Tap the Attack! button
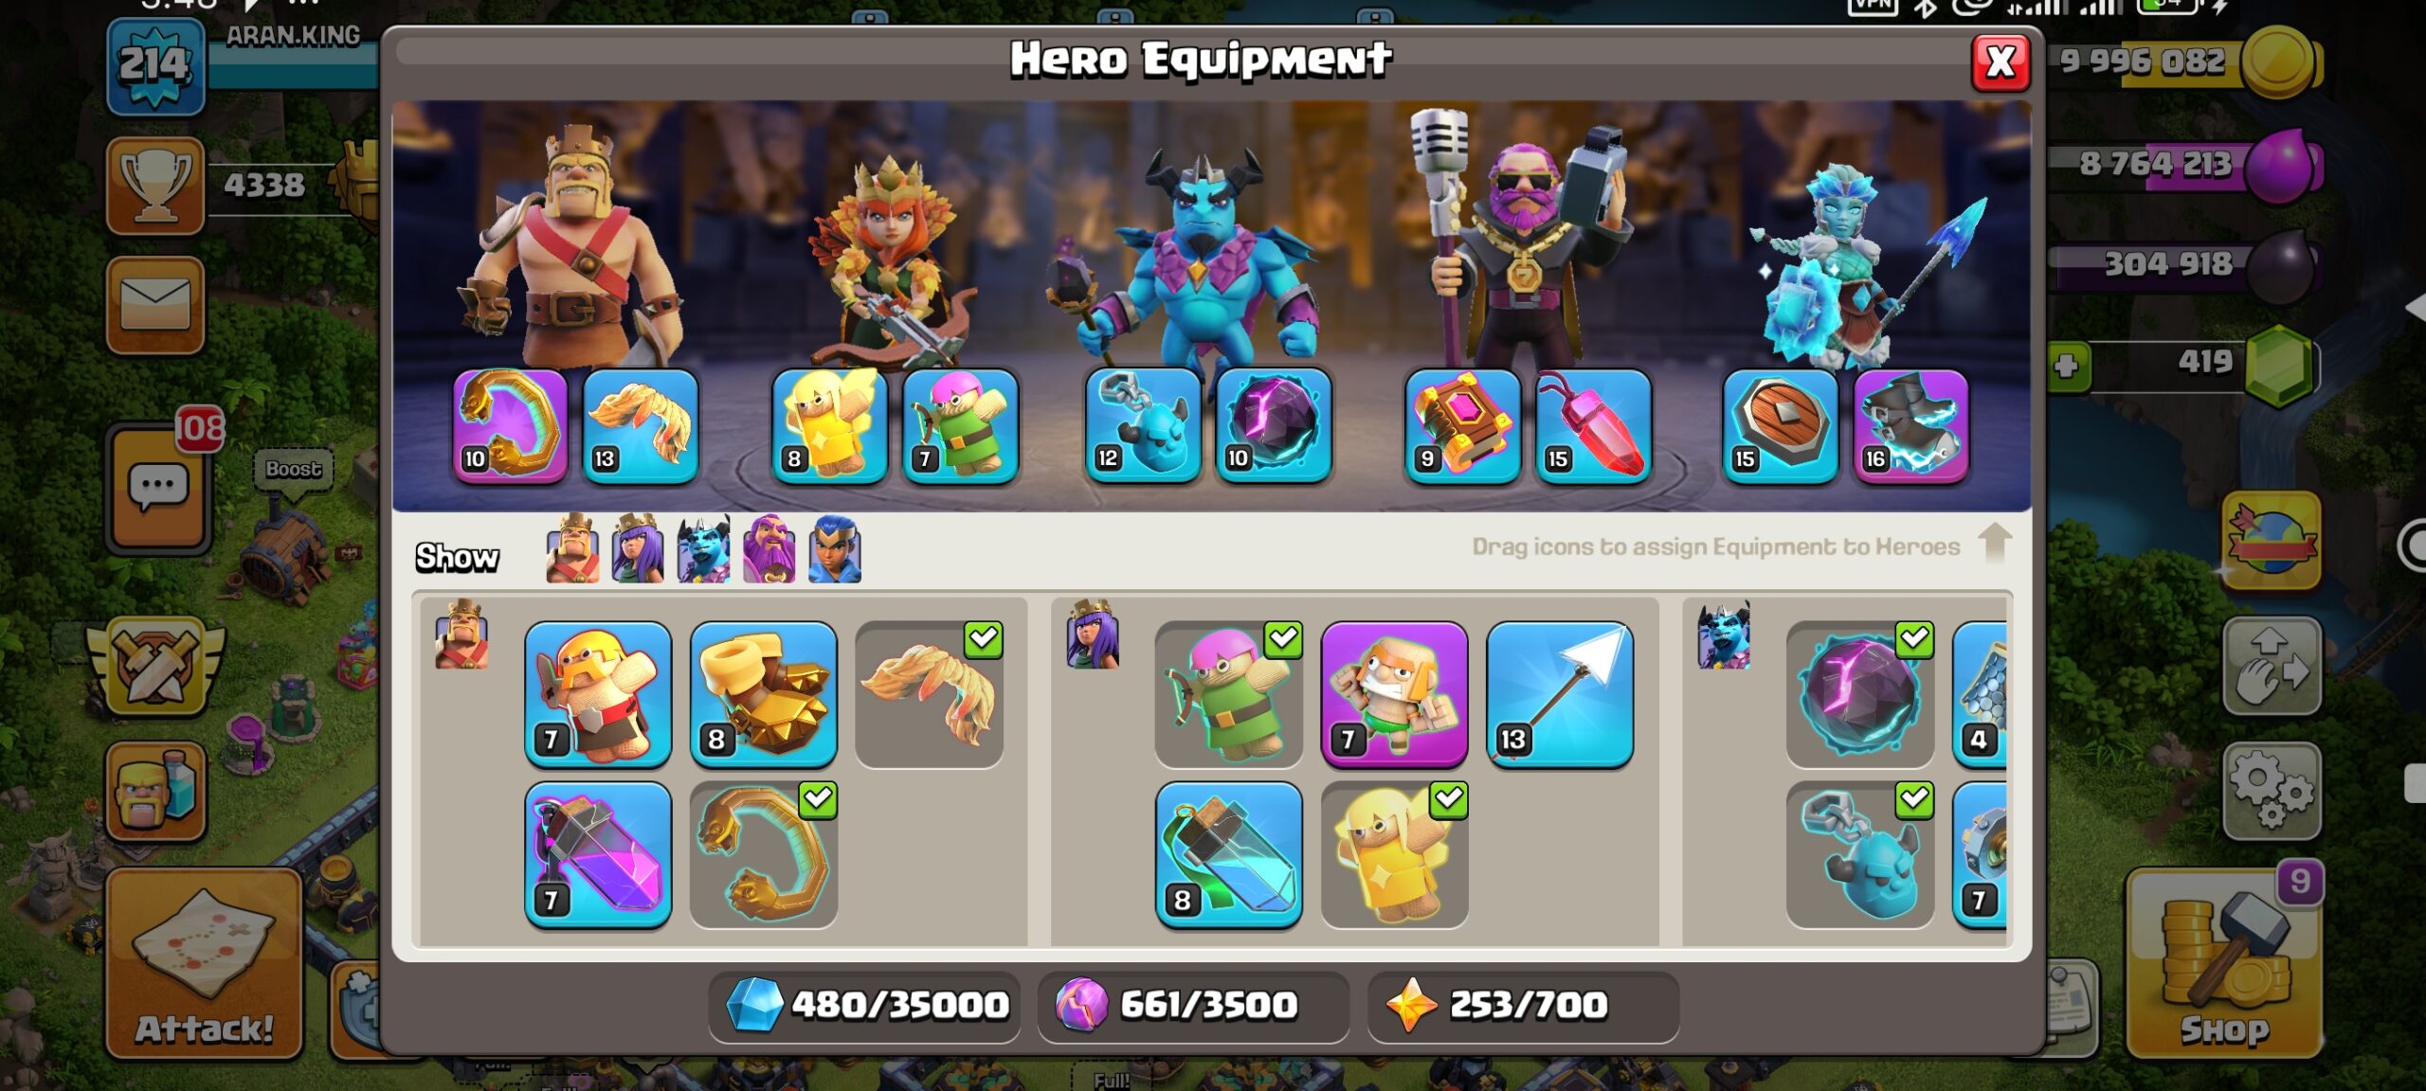Image resolution: width=2426 pixels, height=1091 pixels. [x=204, y=961]
